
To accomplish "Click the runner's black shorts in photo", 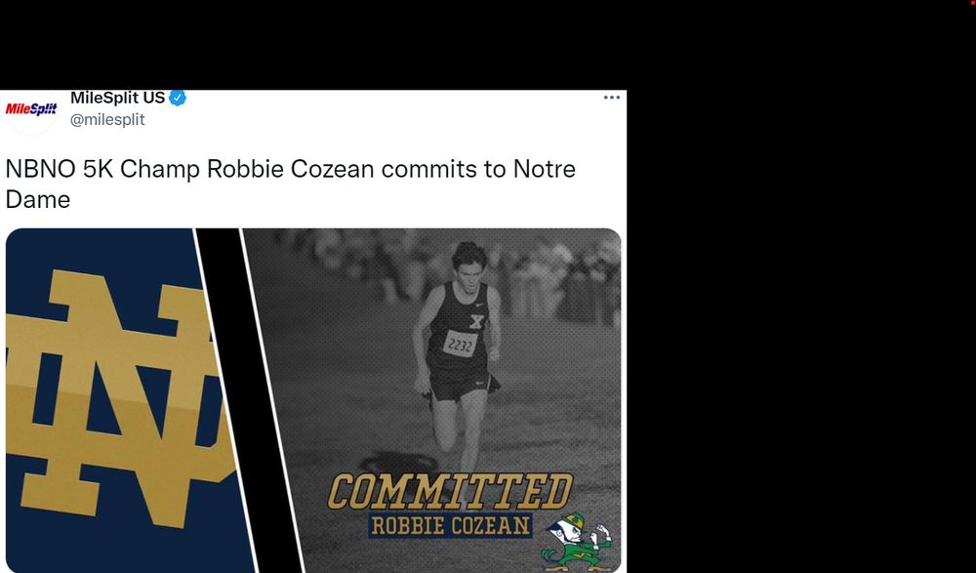I will 457,386.
